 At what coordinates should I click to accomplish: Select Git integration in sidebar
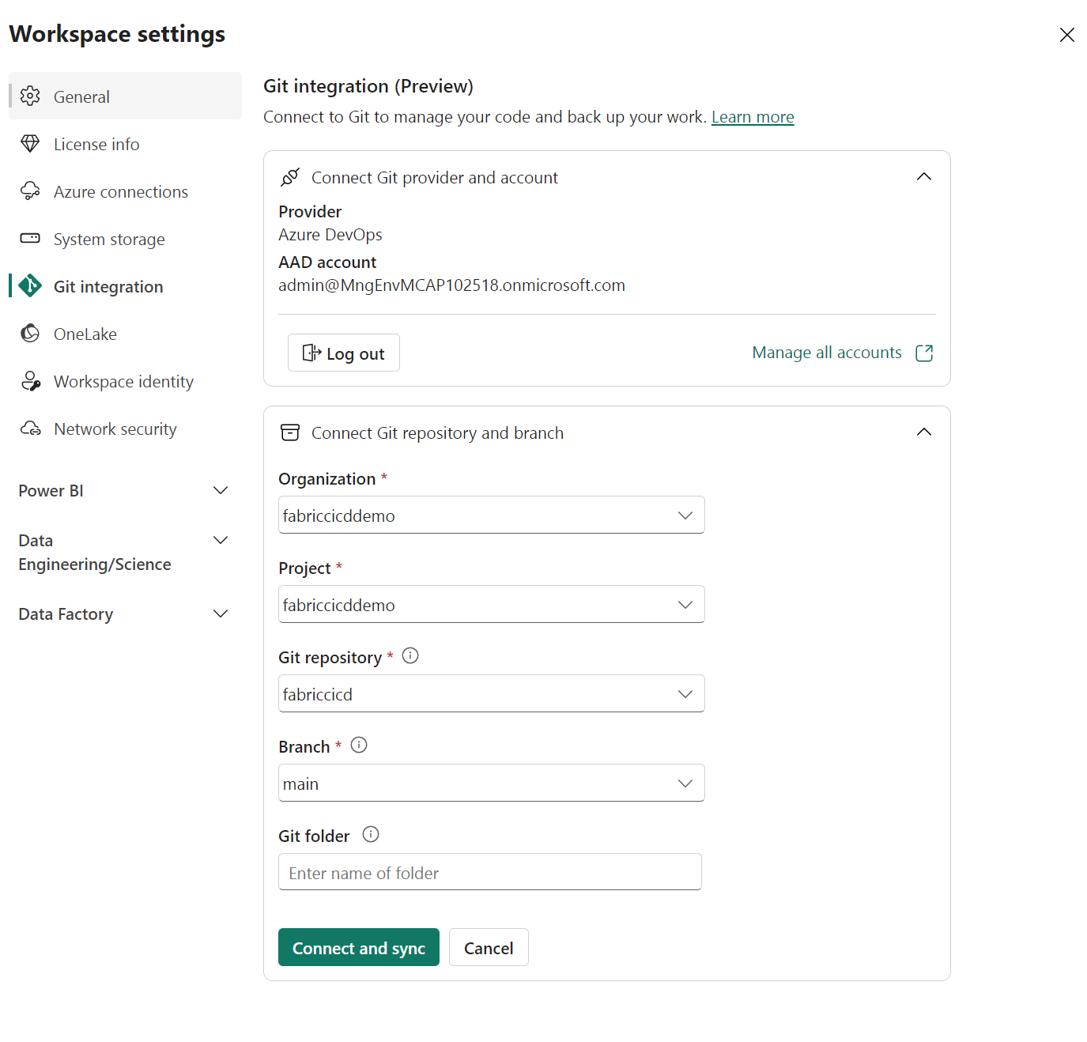(x=125, y=286)
